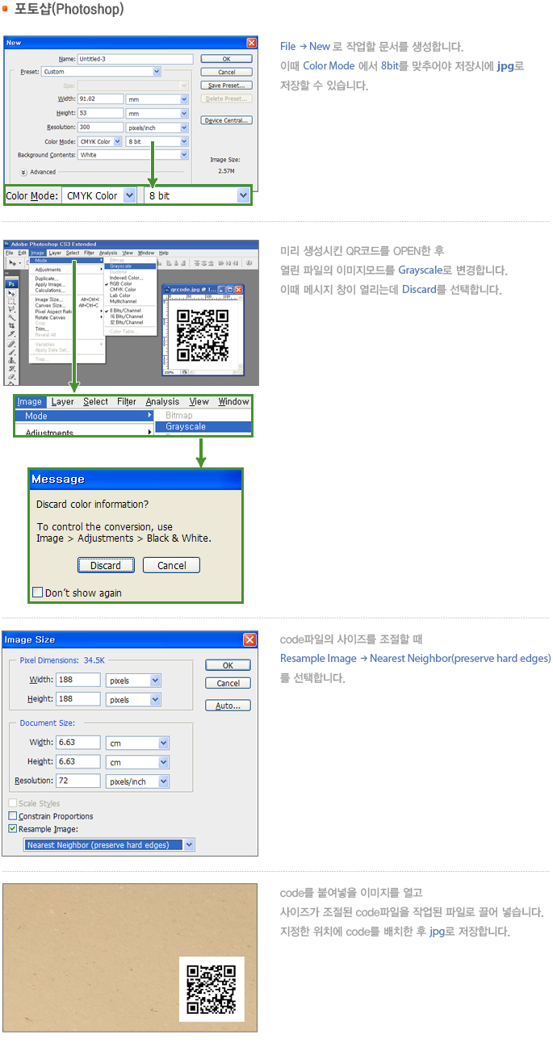Maximize the qrcode.jpg document window
This screenshot has height=1043, width=553.
pos(230,289)
